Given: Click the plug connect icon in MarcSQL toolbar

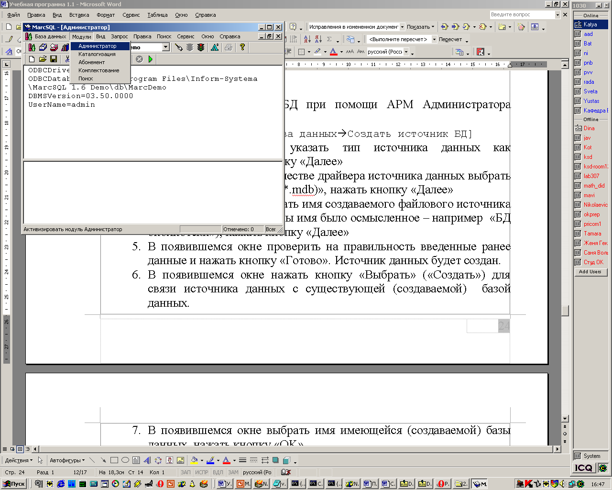Looking at the screenshot, I should [x=179, y=47].
